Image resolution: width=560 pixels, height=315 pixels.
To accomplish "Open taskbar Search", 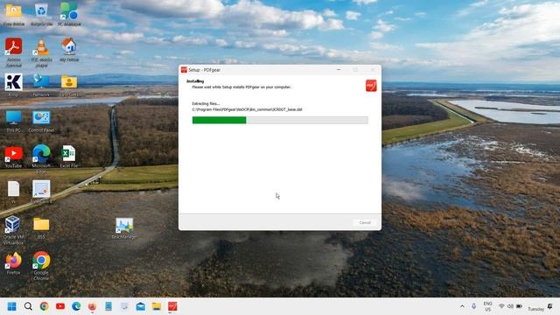I will point(28,306).
